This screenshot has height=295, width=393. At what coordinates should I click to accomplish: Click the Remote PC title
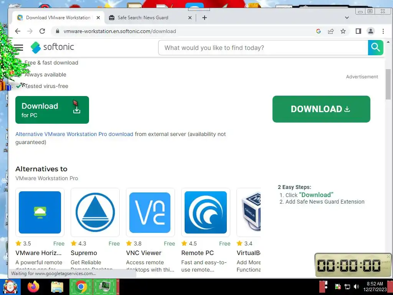coord(198,253)
